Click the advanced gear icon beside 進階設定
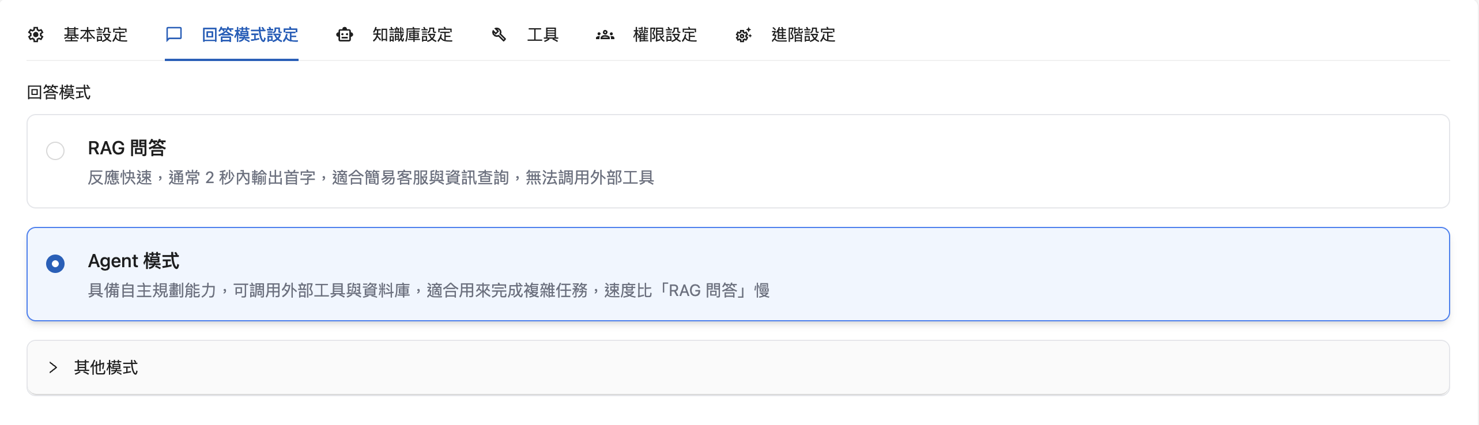The image size is (1479, 425). click(x=743, y=35)
